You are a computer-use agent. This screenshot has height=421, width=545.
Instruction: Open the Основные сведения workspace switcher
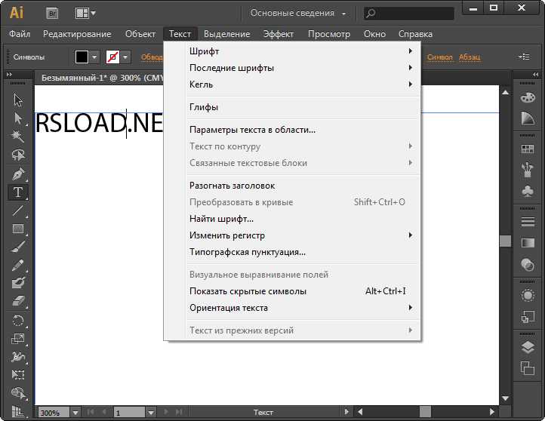[298, 13]
